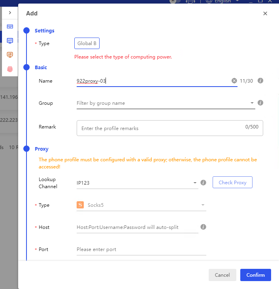Focus the Port input field
This screenshot has height=289, width=279.
coord(141,249)
